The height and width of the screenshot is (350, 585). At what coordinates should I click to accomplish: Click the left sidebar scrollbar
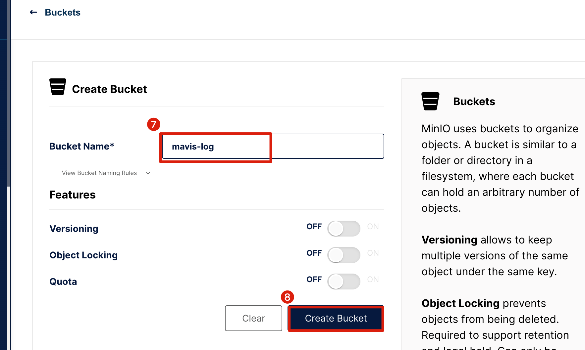click(x=9, y=99)
